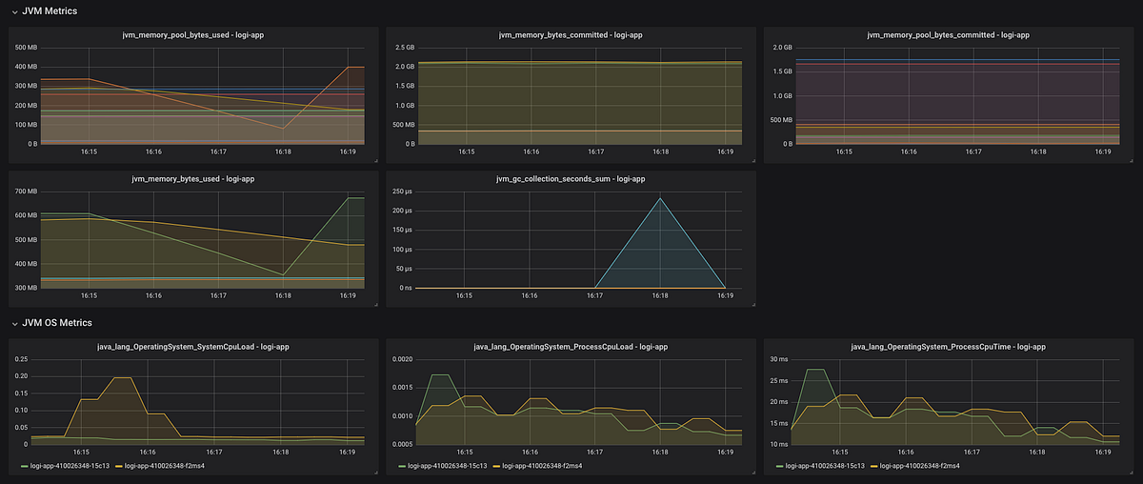The height and width of the screenshot is (484, 1143).
Task: Click resize handle of jvm_memory_pool_bytes_used panel
Action: click(x=374, y=160)
